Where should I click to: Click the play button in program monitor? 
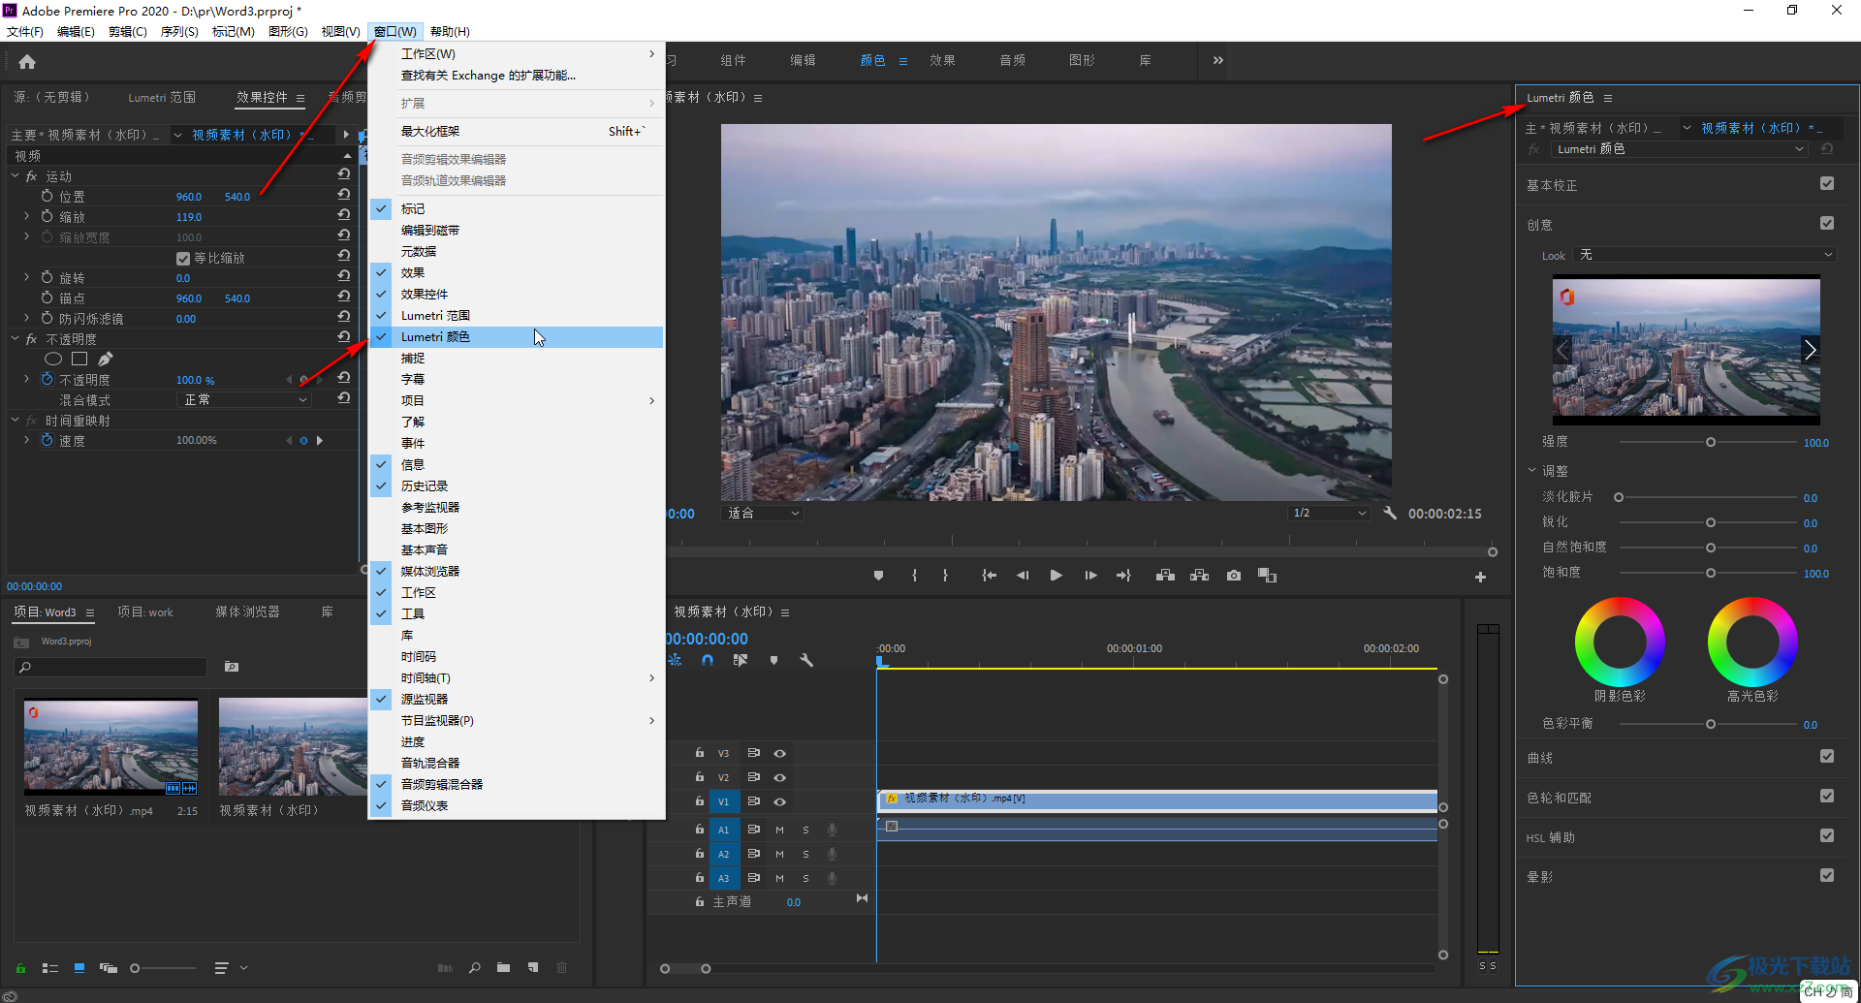1056,576
